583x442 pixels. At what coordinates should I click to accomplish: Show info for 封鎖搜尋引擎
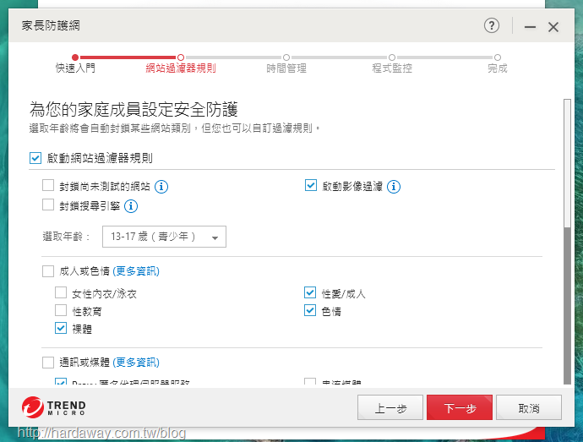[x=131, y=205]
